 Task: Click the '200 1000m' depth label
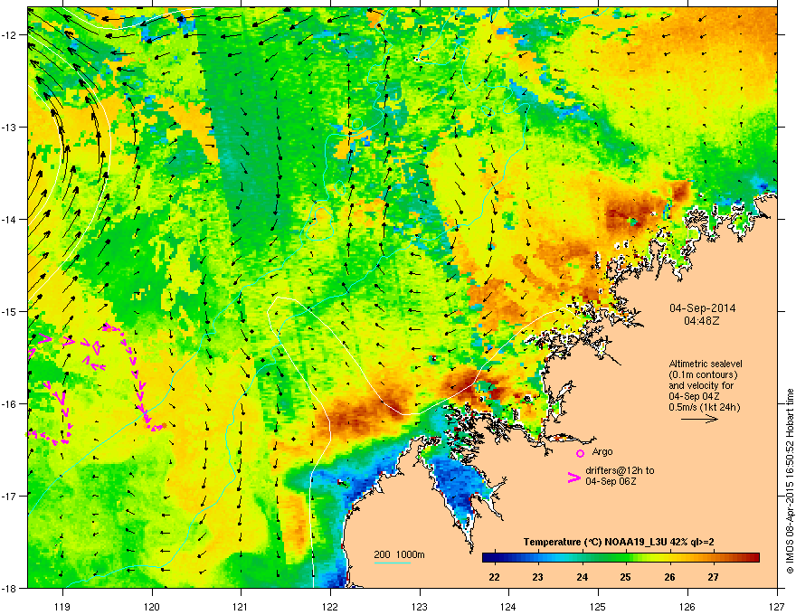[399, 554]
